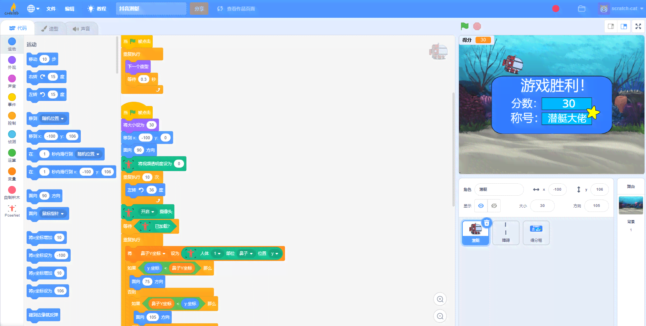The width and height of the screenshot is (646, 326).
Task: Switch to the 代码 code tab
Action: point(18,28)
